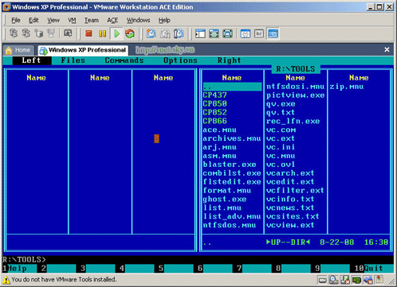This screenshot has height=287, width=397.
Task: Select the CP437 folder
Action: pos(214,95)
